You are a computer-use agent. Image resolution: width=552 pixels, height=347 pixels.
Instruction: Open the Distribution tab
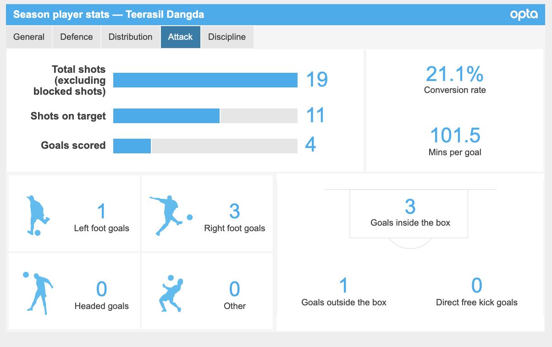point(130,37)
